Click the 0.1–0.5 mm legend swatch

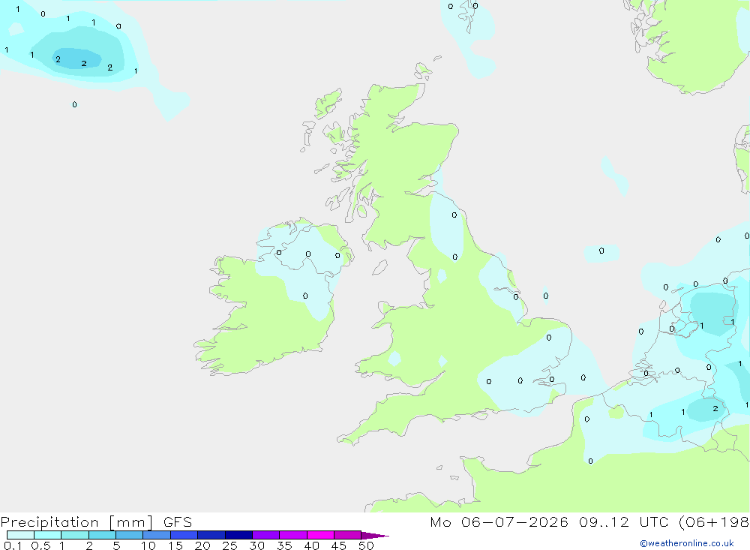click(x=20, y=535)
